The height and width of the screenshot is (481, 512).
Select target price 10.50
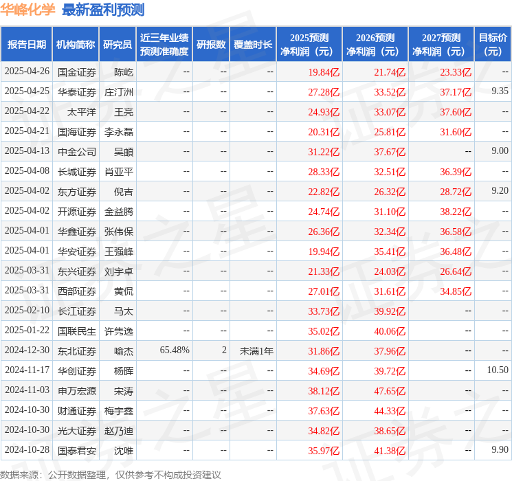pos(498,370)
